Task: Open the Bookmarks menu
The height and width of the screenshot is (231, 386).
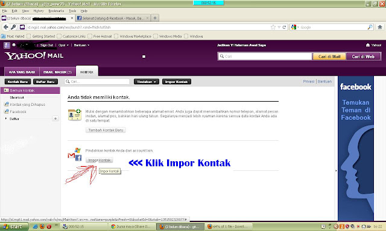Action: (56, 11)
